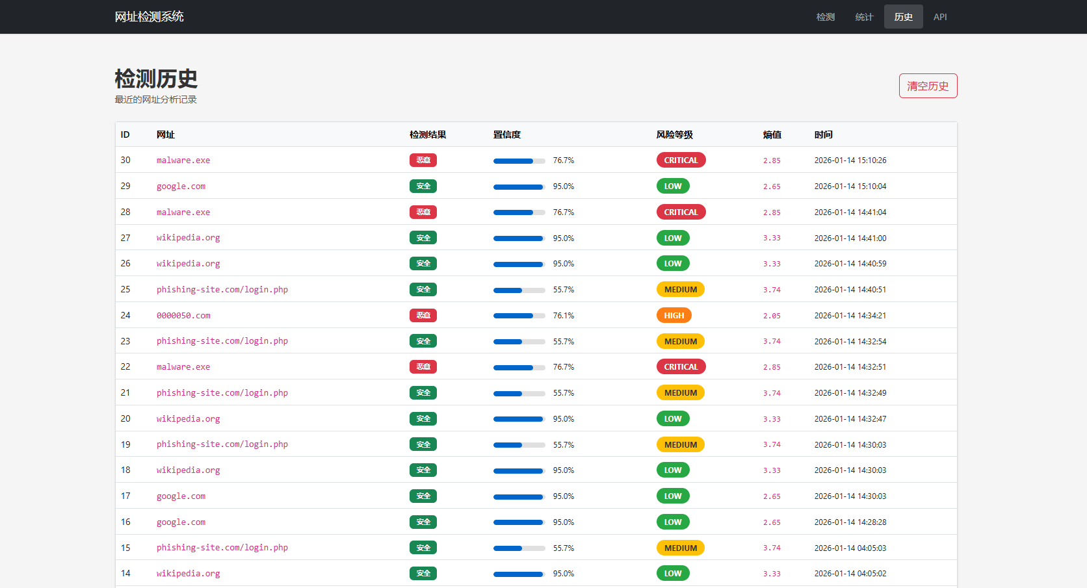
Task: Click the ID column header
Action: pos(125,134)
